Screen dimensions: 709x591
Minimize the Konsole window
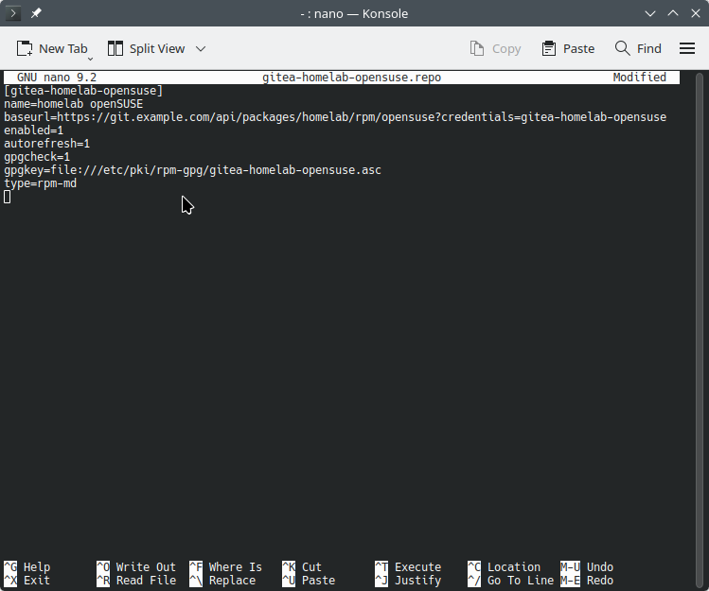click(650, 13)
